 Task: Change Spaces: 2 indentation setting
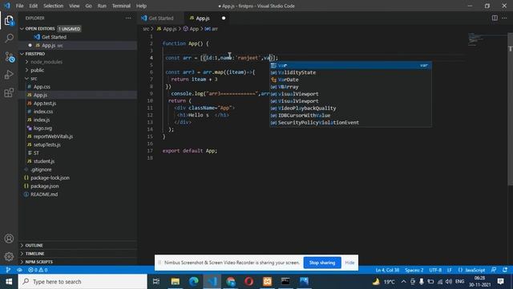[414, 270]
